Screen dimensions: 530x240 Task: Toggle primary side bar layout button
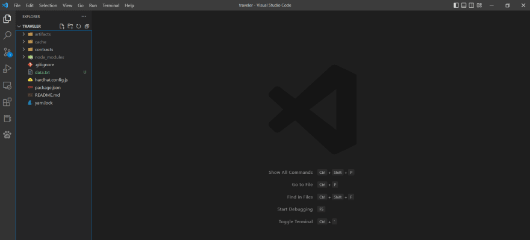pyautogui.click(x=456, y=5)
